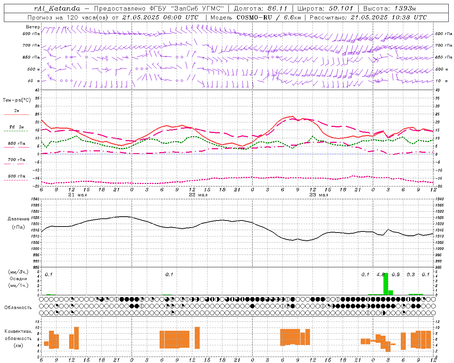Click the (мм/1ч.) precipitation unit label
This screenshot has width=454, height=363.
tap(18, 285)
